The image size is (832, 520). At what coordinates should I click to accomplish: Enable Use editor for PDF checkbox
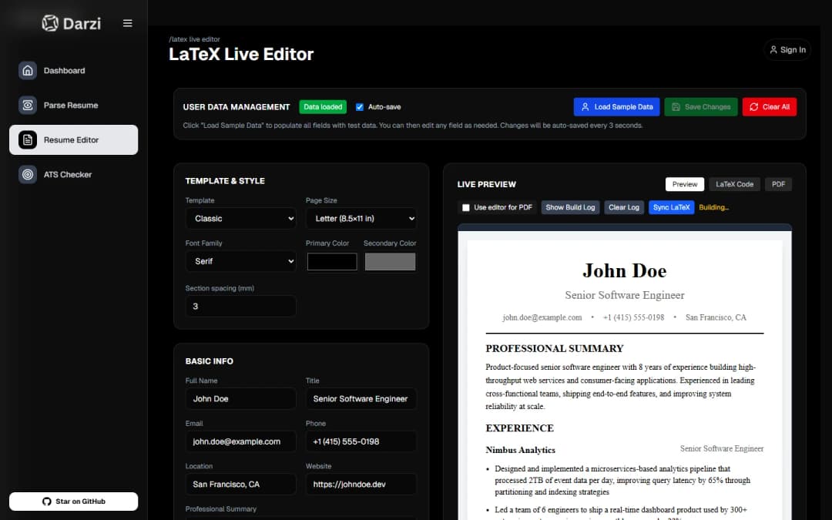tap(465, 207)
